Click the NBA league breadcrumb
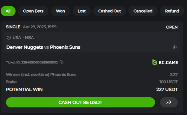Viewport: 187px width, 115px height. pyautogui.click(x=29, y=38)
